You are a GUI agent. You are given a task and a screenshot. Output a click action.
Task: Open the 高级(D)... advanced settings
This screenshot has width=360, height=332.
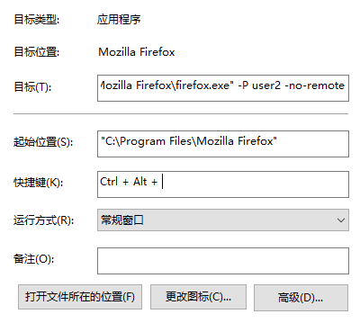[x=301, y=298]
